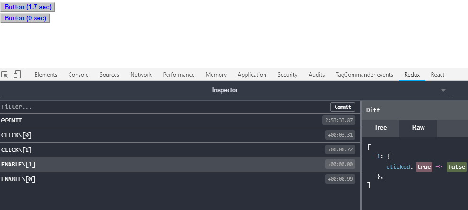The image size is (468, 210).
Task: Click the CLICK\[1] timestamp badge
Action: [340, 150]
